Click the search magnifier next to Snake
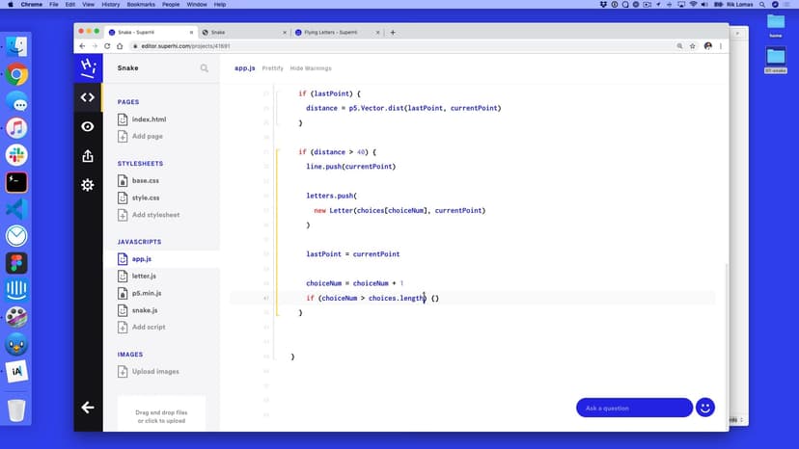This screenshot has width=799, height=449. tap(204, 68)
